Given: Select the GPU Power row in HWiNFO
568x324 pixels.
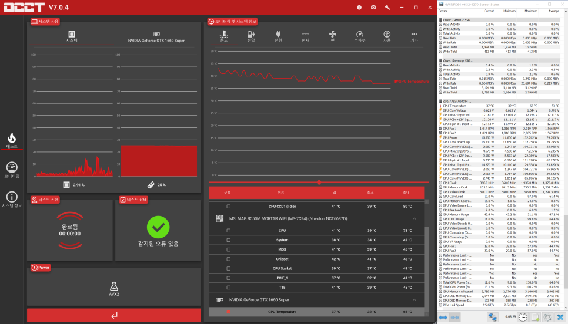Looking at the screenshot, I should 500,137.
